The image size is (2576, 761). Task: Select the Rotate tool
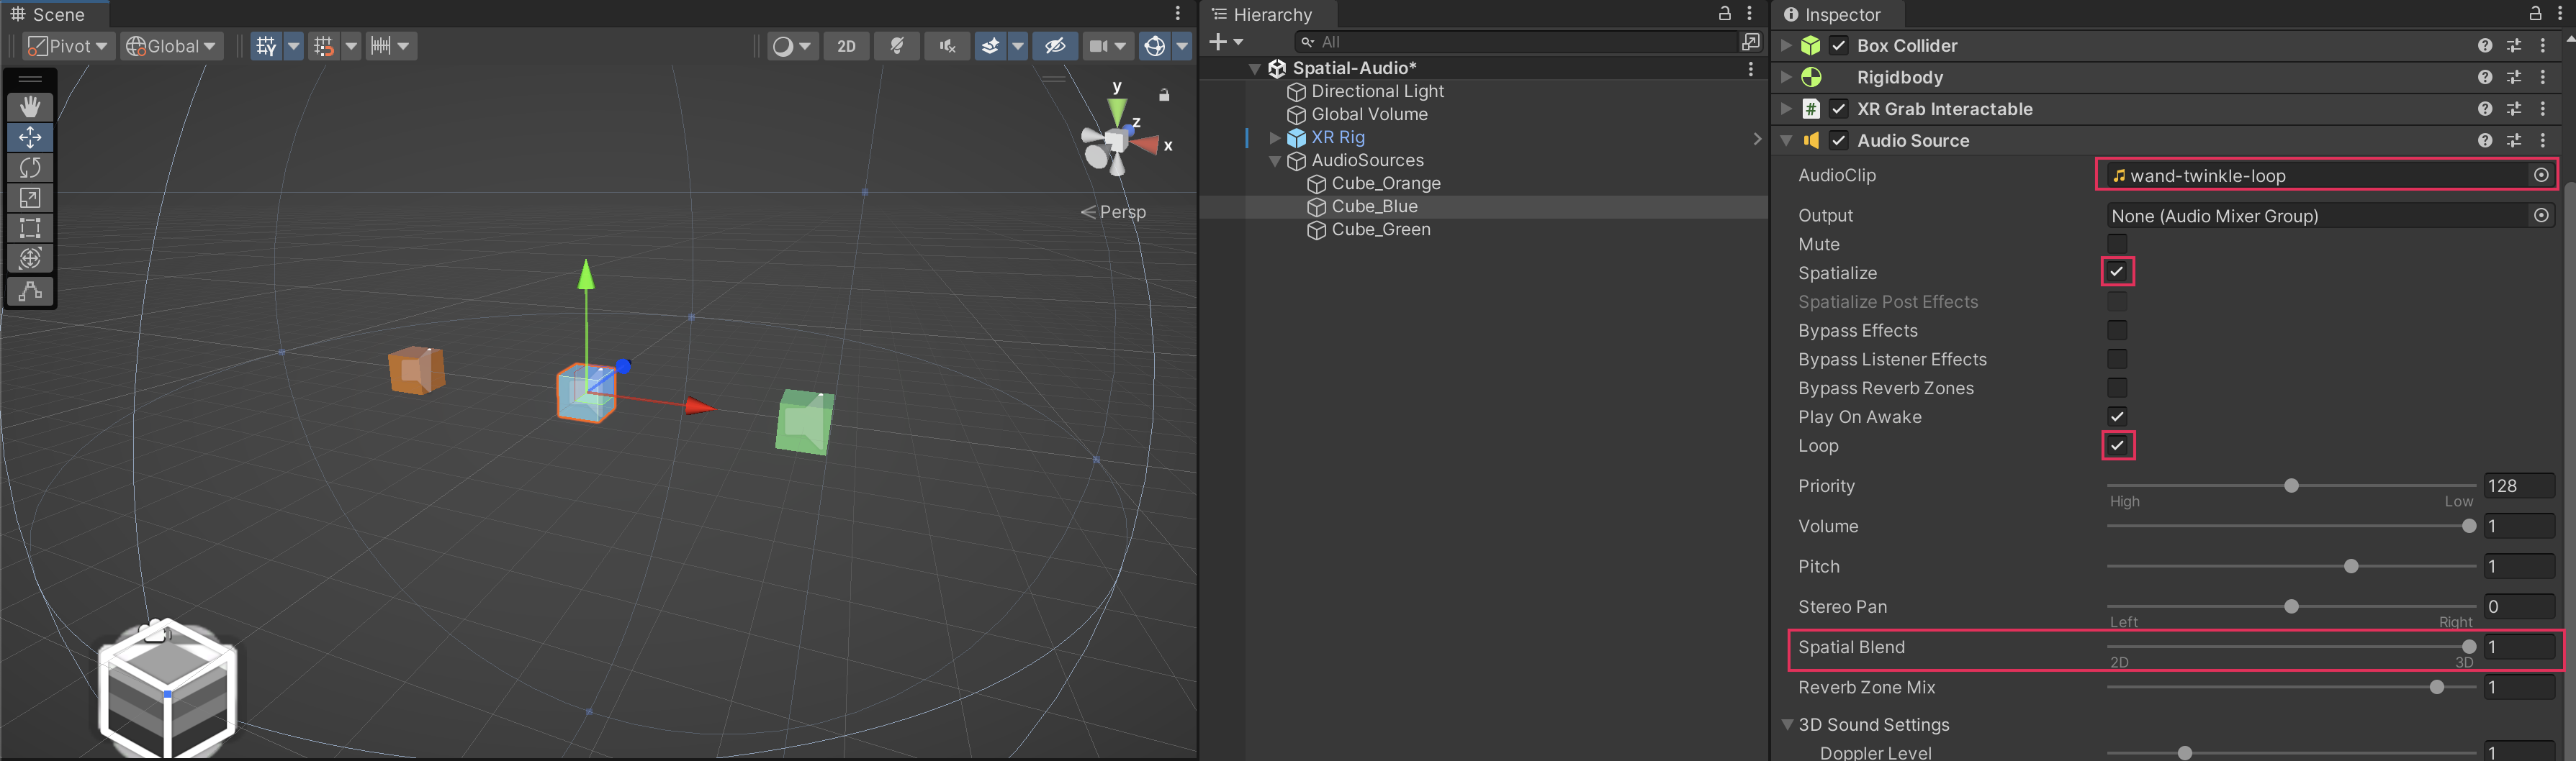[30, 168]
